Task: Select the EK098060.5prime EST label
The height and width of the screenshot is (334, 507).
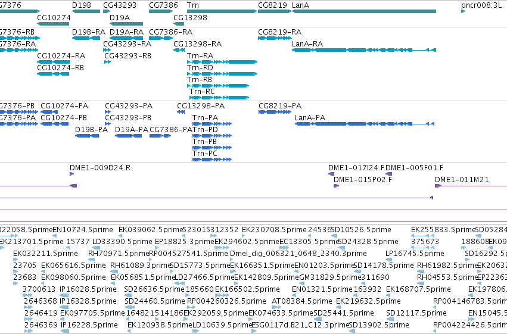Action: point(73,278)
